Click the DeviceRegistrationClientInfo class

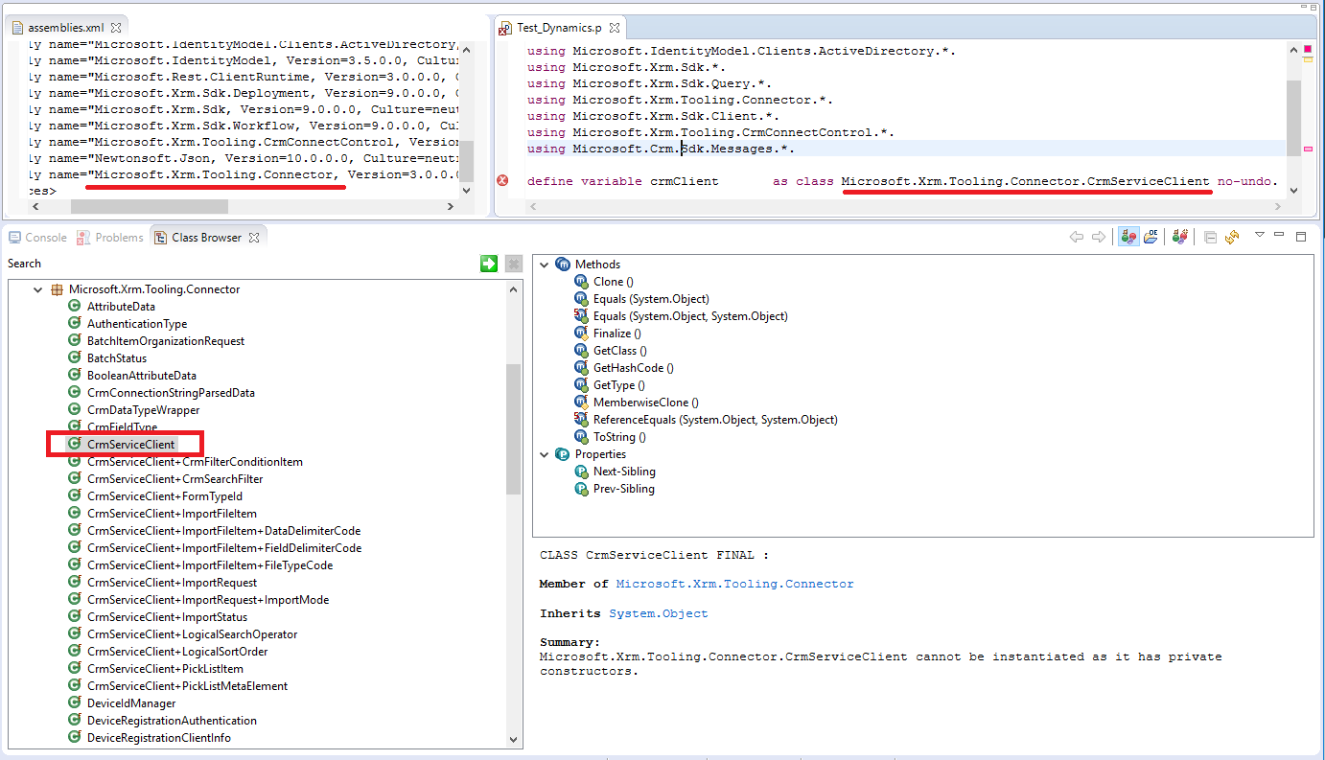pos(159,738)
